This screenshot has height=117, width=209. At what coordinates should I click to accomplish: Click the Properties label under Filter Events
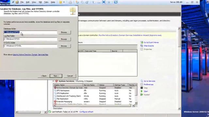pyautogui.click(x=148, y=49)
